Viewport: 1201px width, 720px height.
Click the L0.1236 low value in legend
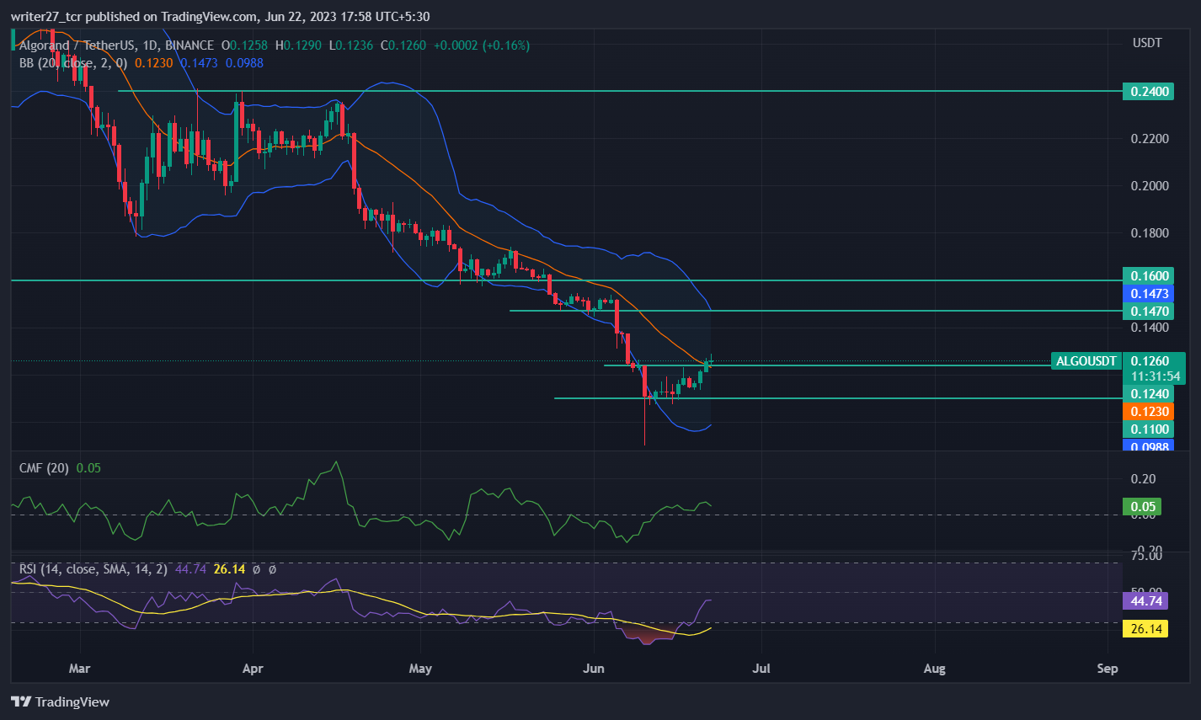click(x=351, y=45)
